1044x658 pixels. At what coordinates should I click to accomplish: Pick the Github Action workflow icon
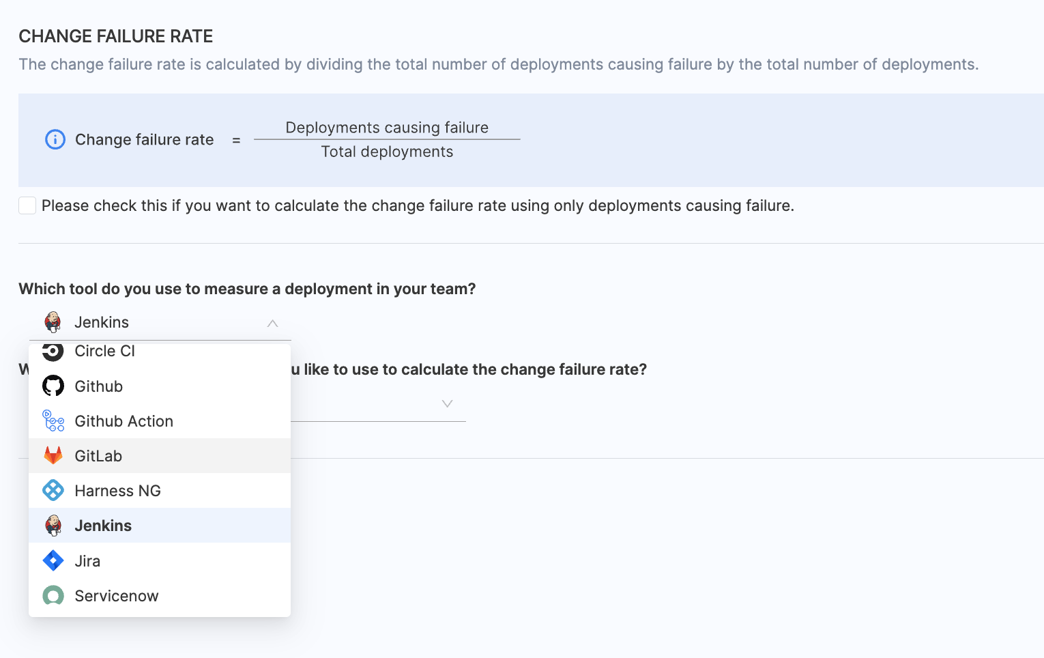pos(53,421)
